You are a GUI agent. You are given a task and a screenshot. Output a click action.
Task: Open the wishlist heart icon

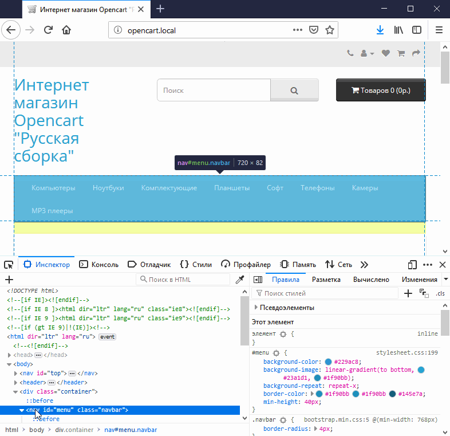click(x=386, y=53)
